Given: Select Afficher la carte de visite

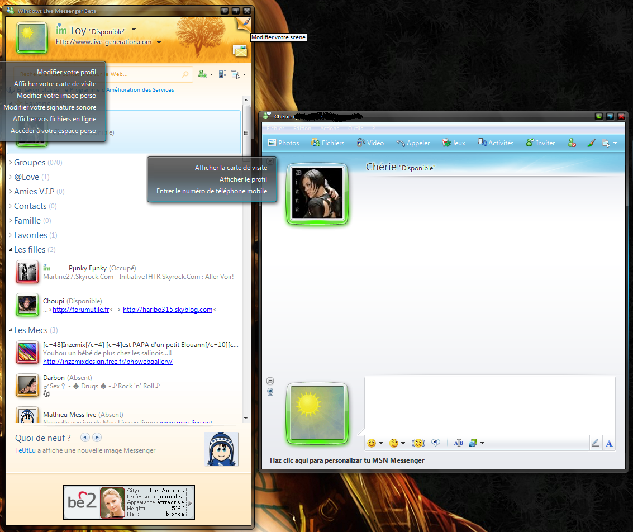Looking at the screenshot, I should click(x=231, y=168).
